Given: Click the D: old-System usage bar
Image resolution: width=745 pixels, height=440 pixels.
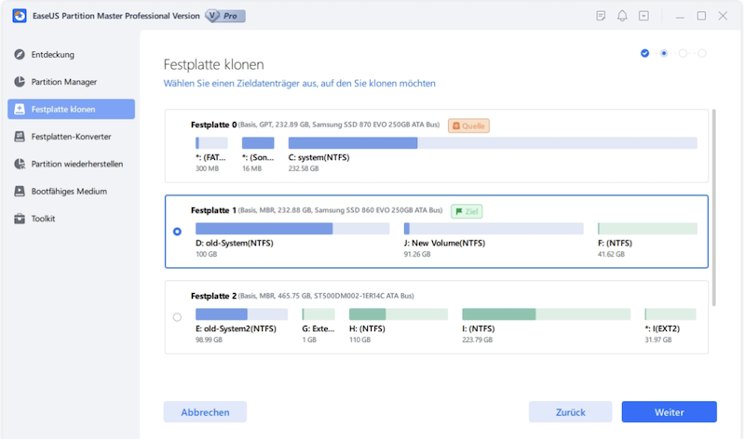Looking at the screenshot, I should [x=292, y=229].
